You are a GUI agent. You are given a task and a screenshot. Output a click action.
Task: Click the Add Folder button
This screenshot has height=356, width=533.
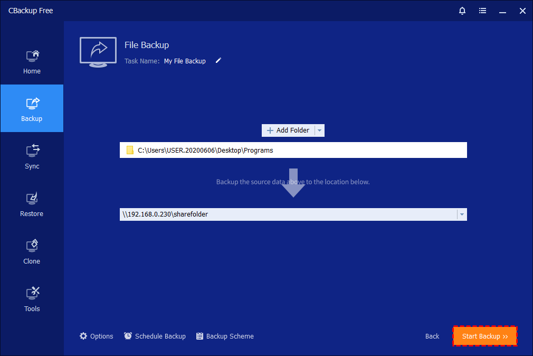tap(288, 130)
